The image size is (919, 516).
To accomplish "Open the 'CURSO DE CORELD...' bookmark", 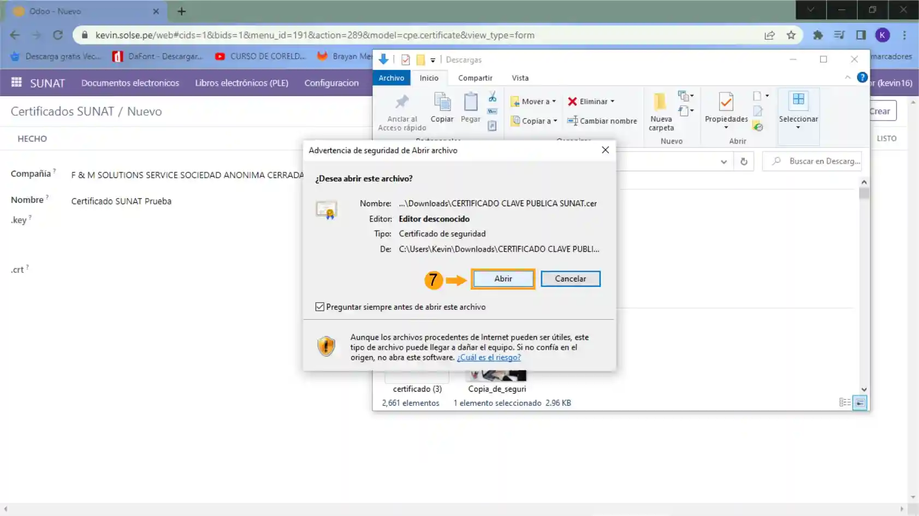I will (260, 56).
